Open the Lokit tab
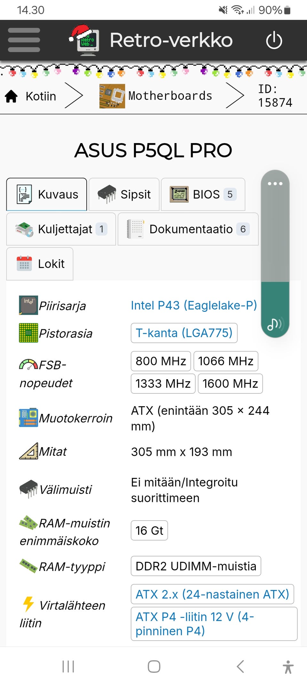Viewport: 307px width, 685px height. [x=40, y=264]
